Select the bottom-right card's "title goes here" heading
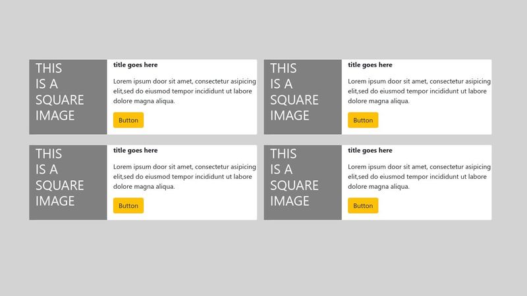 point(370,151)
